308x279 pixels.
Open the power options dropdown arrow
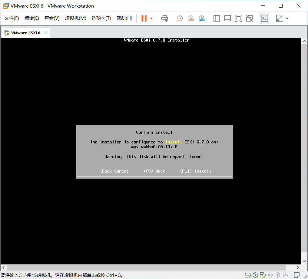point(151,18)
